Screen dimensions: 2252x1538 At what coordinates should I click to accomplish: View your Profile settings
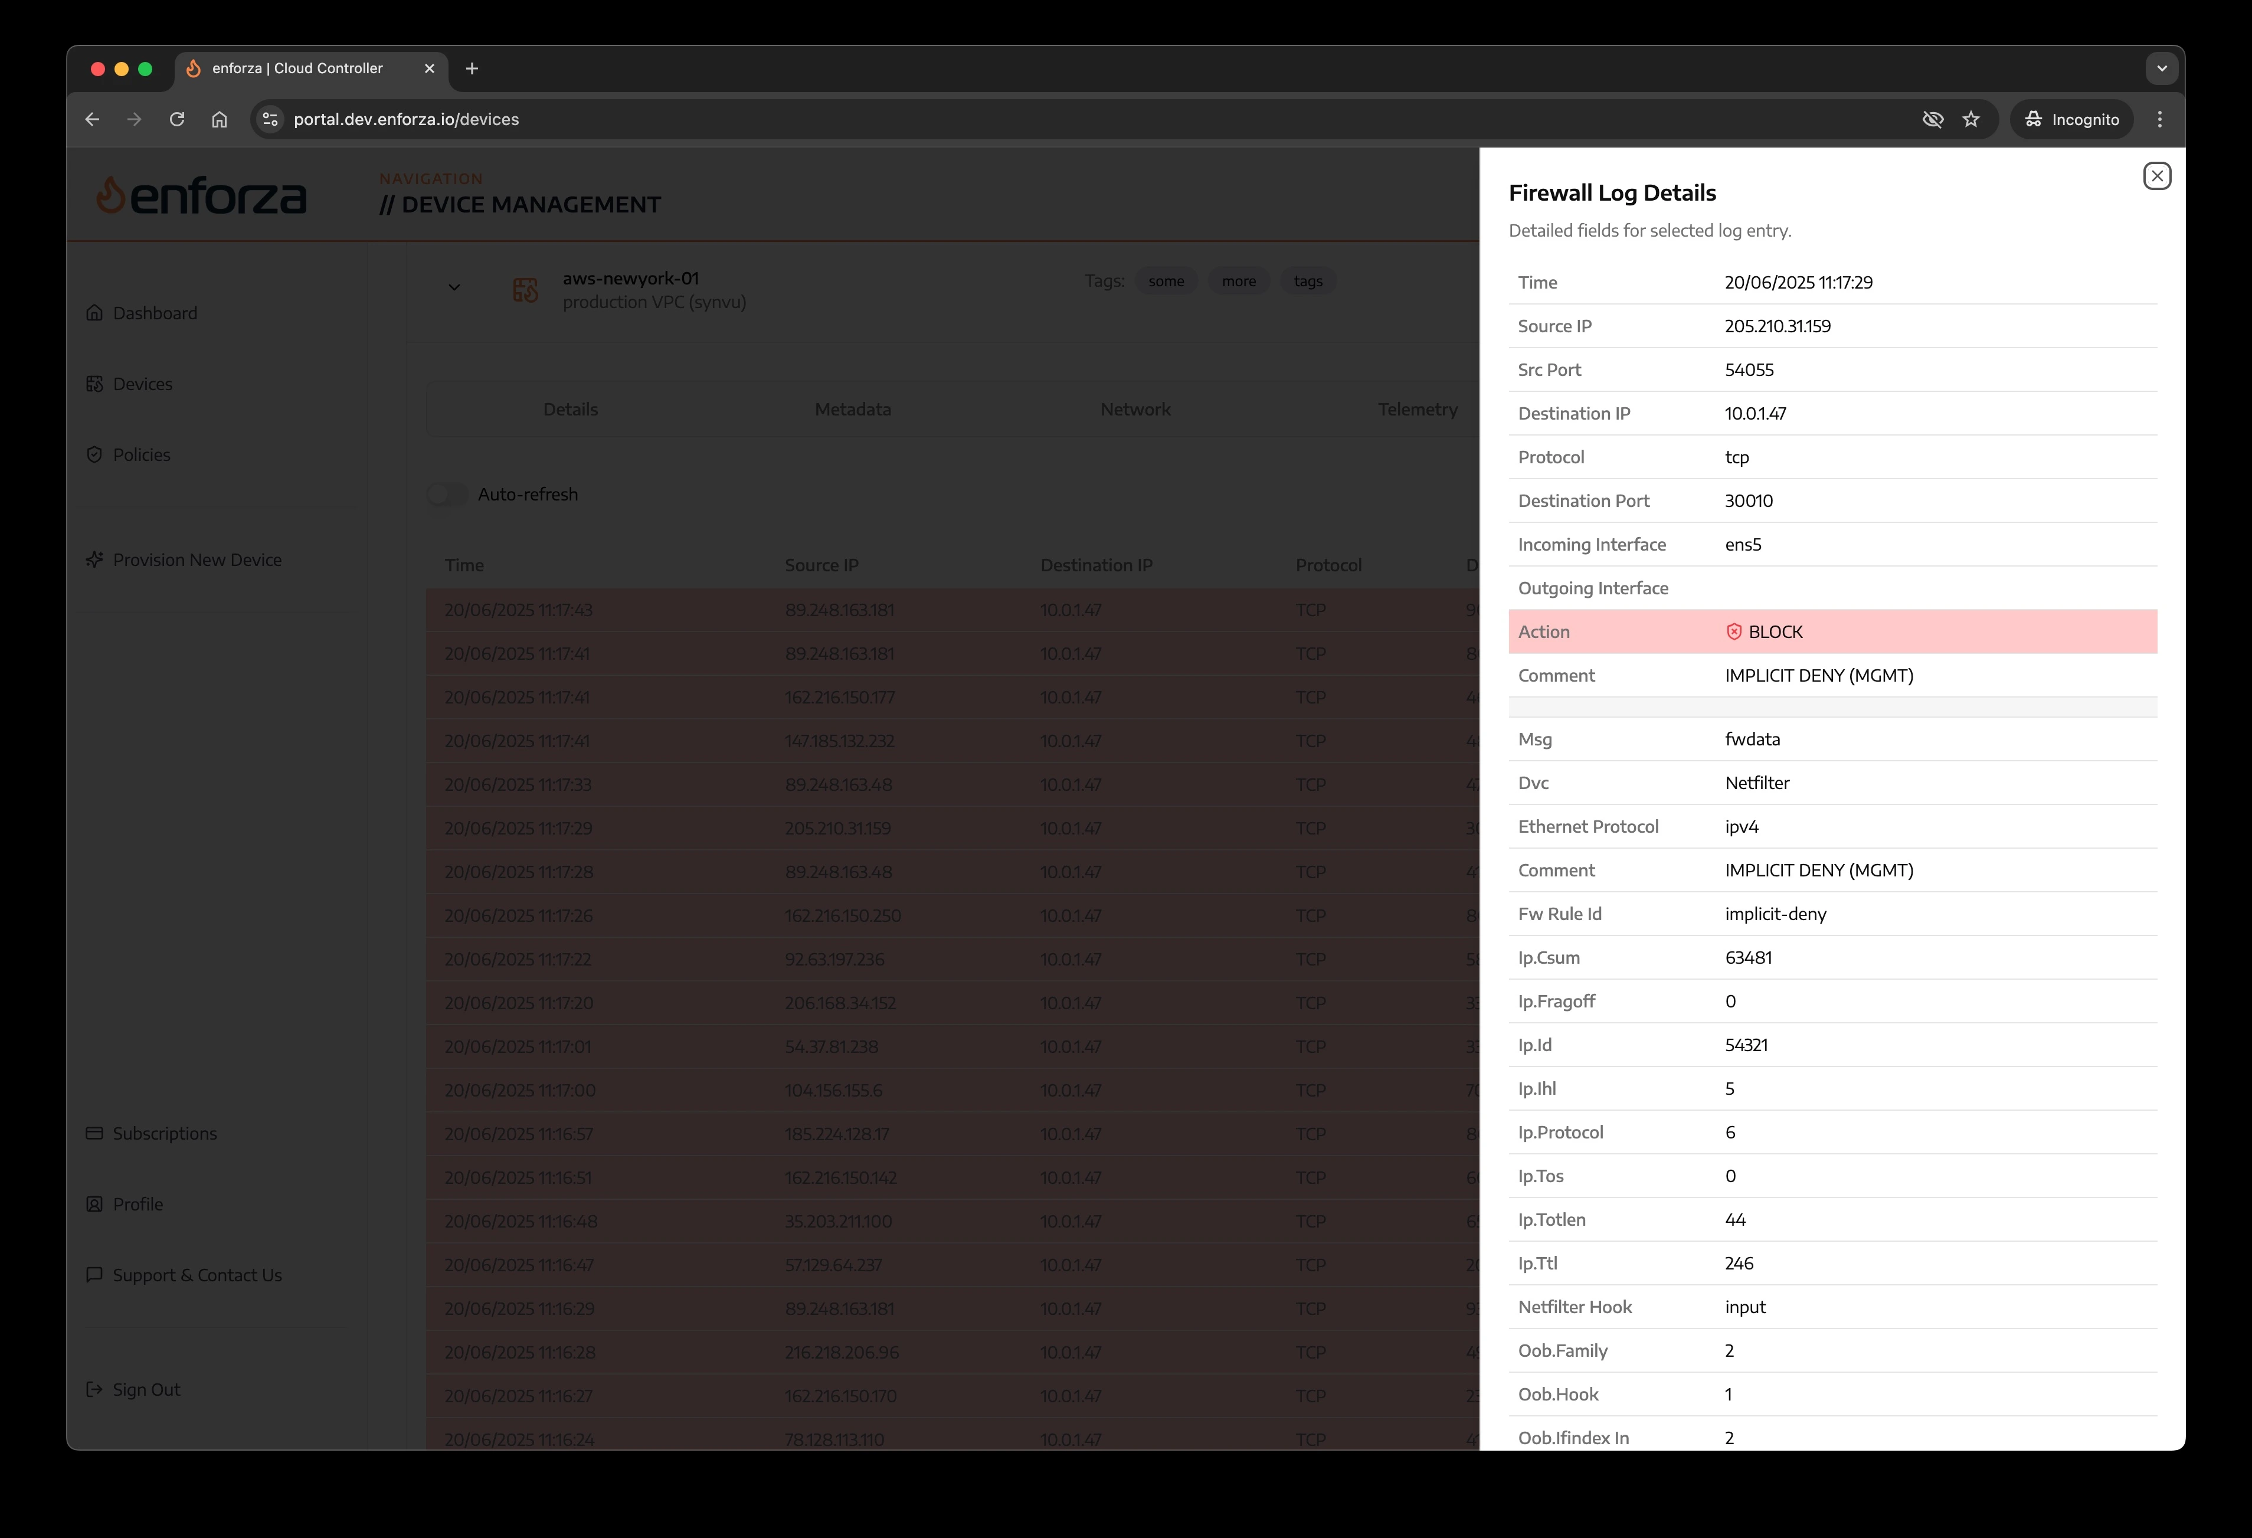(x=138, y=1203)
